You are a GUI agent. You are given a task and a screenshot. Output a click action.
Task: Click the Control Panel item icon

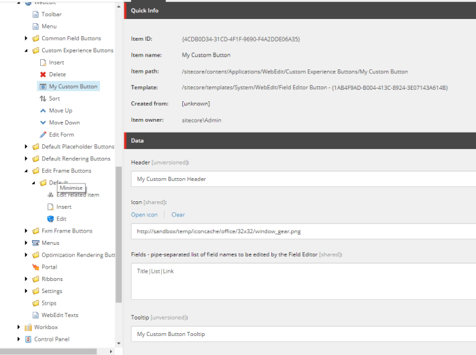click(x=29, y=339)
